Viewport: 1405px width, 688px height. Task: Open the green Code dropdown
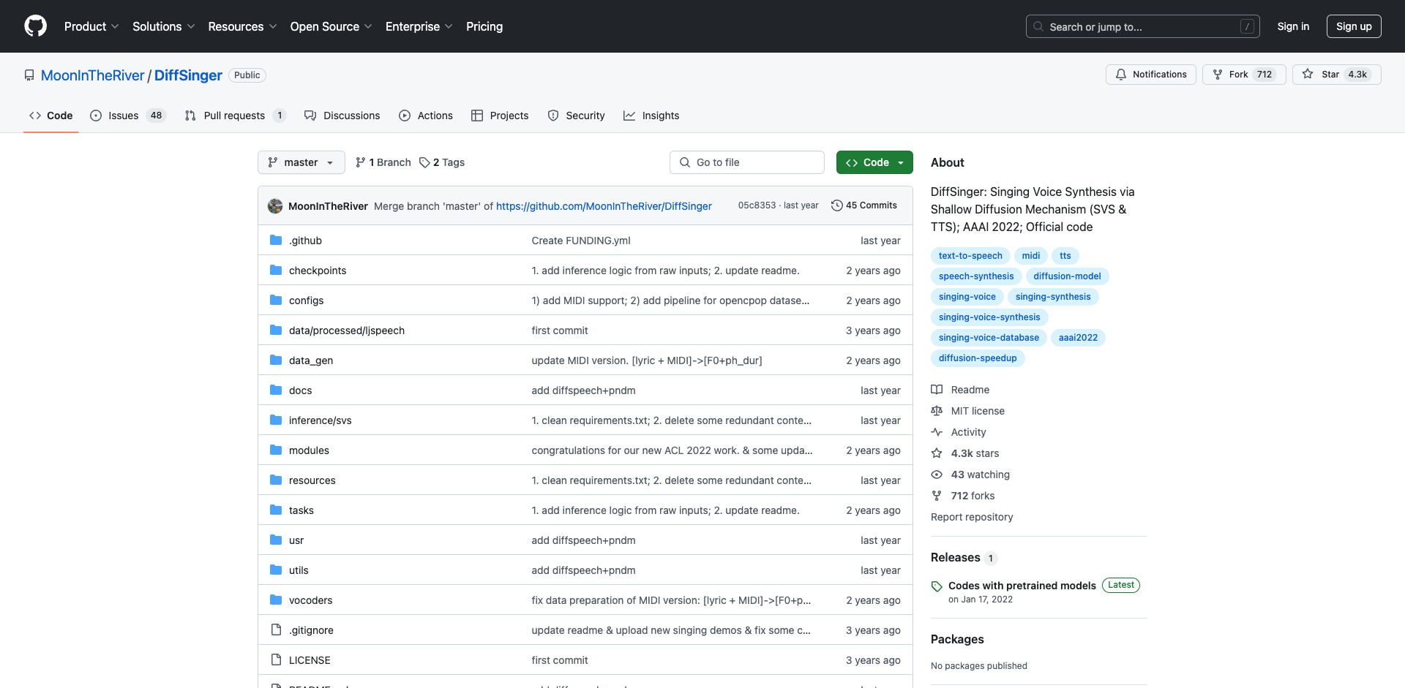coord(874,162)
